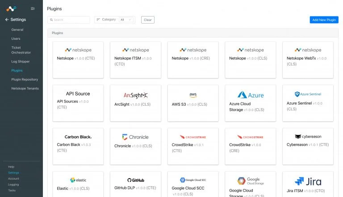Image resolution: width=343 pixels, height=197 pixels.
Task: Open General settings
Action: (17, 30)
